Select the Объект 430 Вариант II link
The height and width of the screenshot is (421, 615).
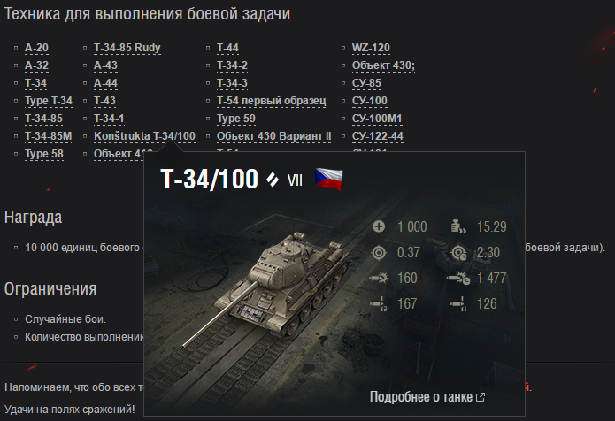273,136
